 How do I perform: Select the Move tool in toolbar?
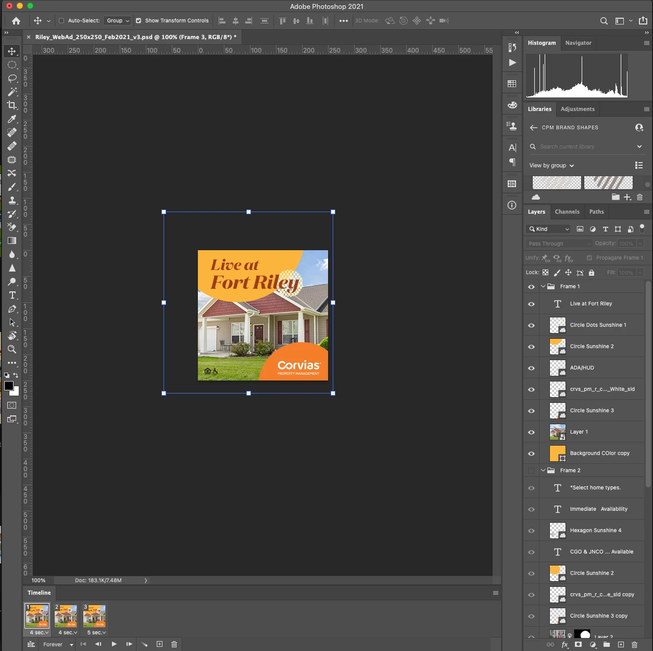click(12, 51)
